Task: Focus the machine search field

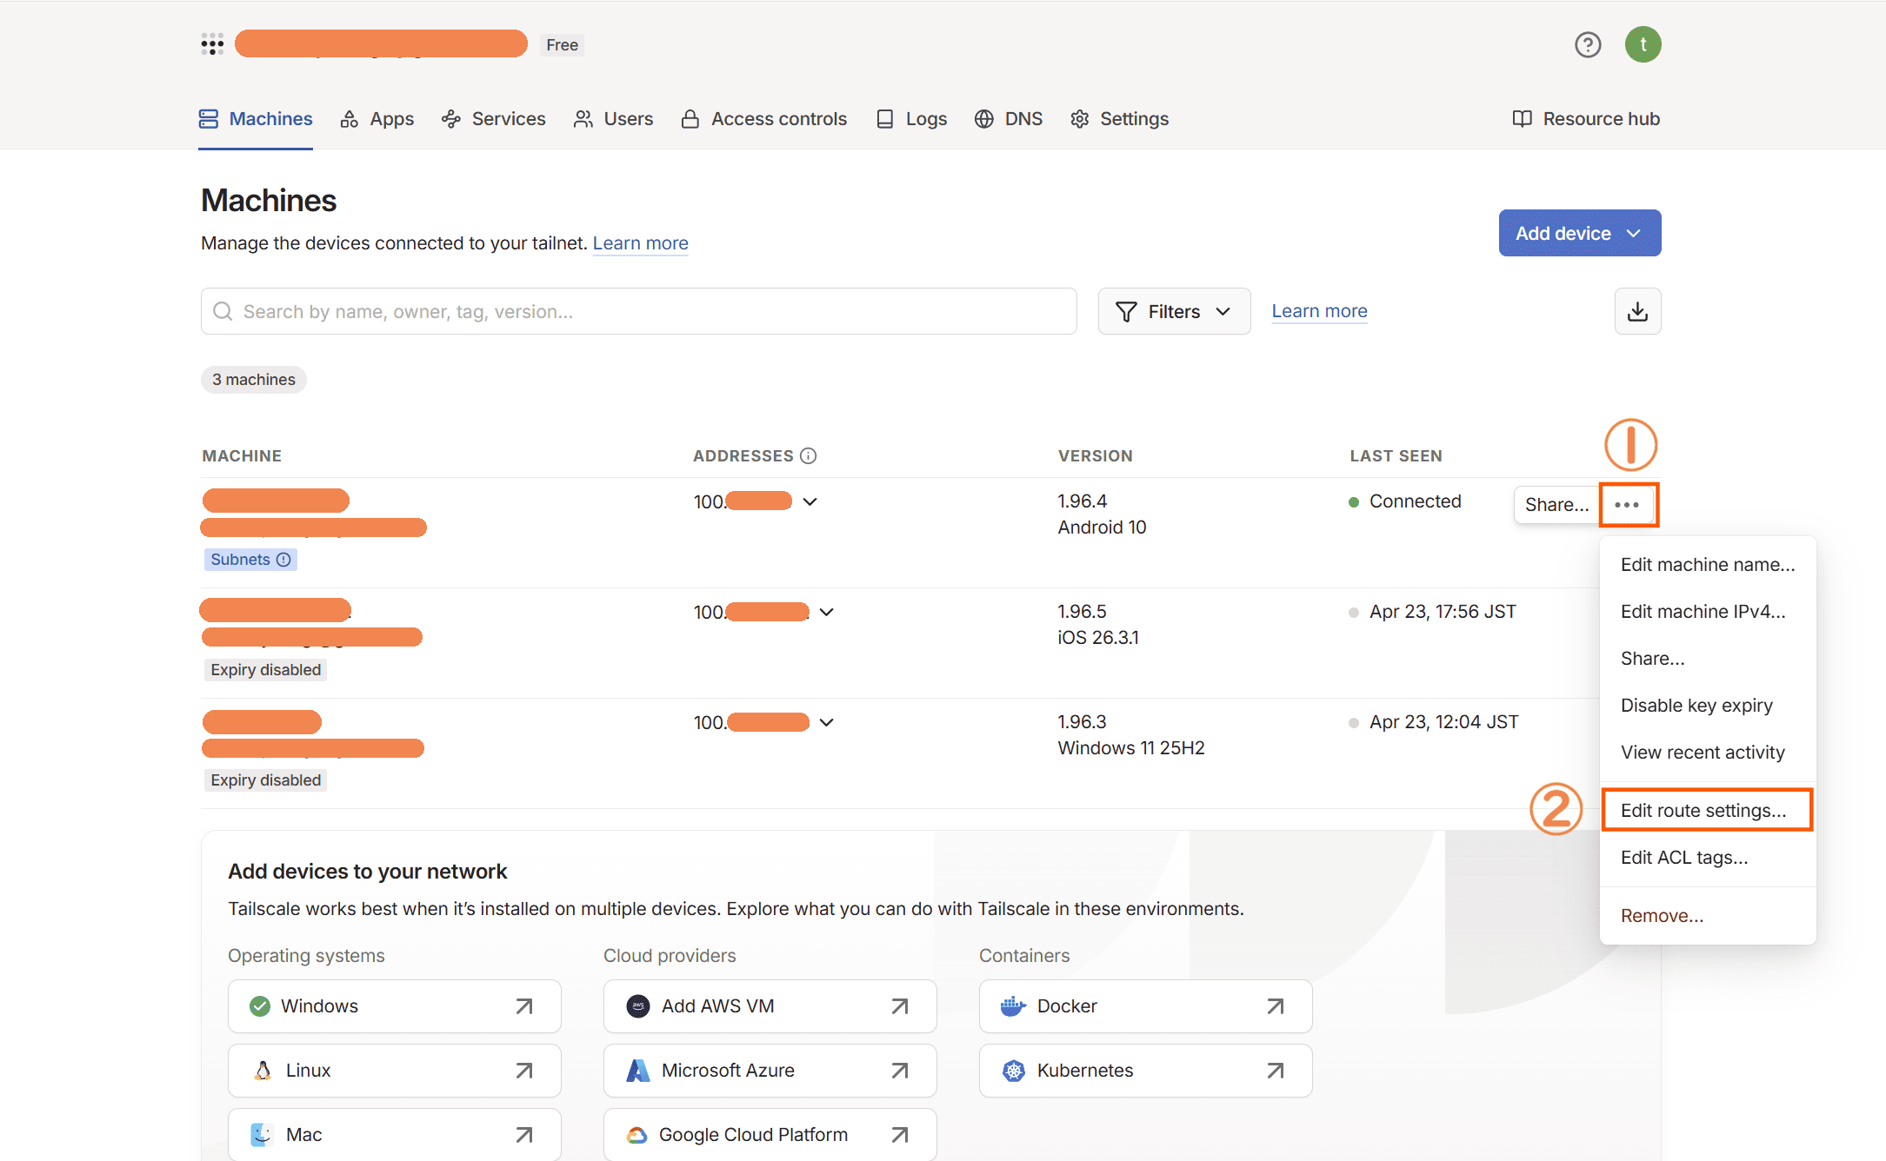Action: pyautogui.click(x=639, y=311)
